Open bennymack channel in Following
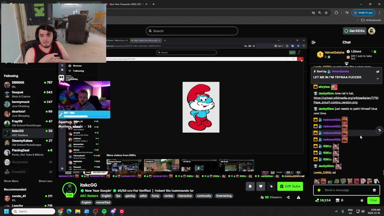384x216 pixels. (28, 104)
